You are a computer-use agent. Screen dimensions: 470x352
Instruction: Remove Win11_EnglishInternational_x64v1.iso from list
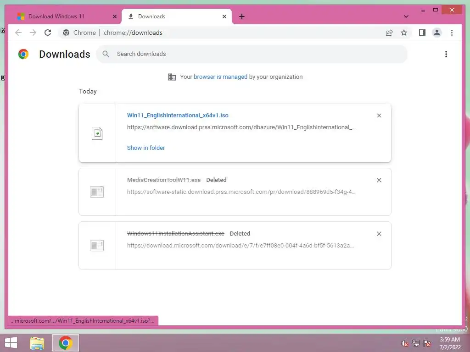[x=379, y=115]
